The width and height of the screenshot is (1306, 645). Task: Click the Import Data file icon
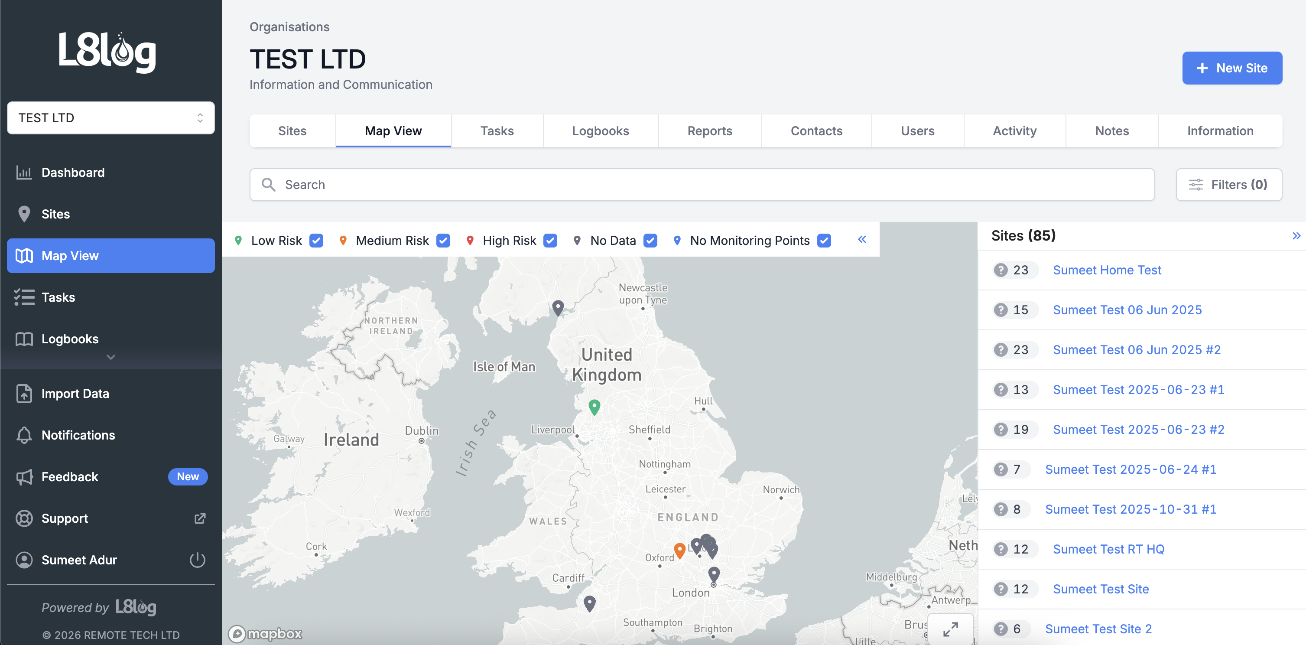pyautogui.click(x=24, y=394)
